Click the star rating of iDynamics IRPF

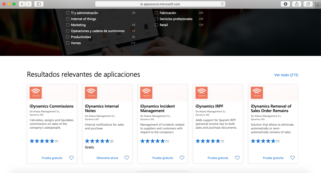(208, 141)
